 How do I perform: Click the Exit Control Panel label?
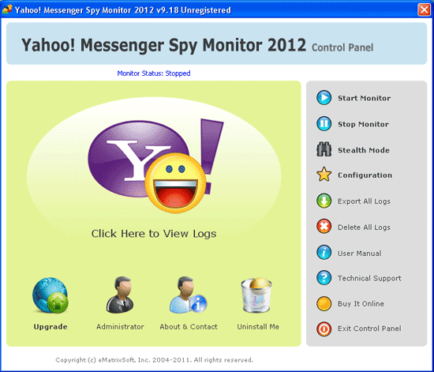[x=369, y=329]
